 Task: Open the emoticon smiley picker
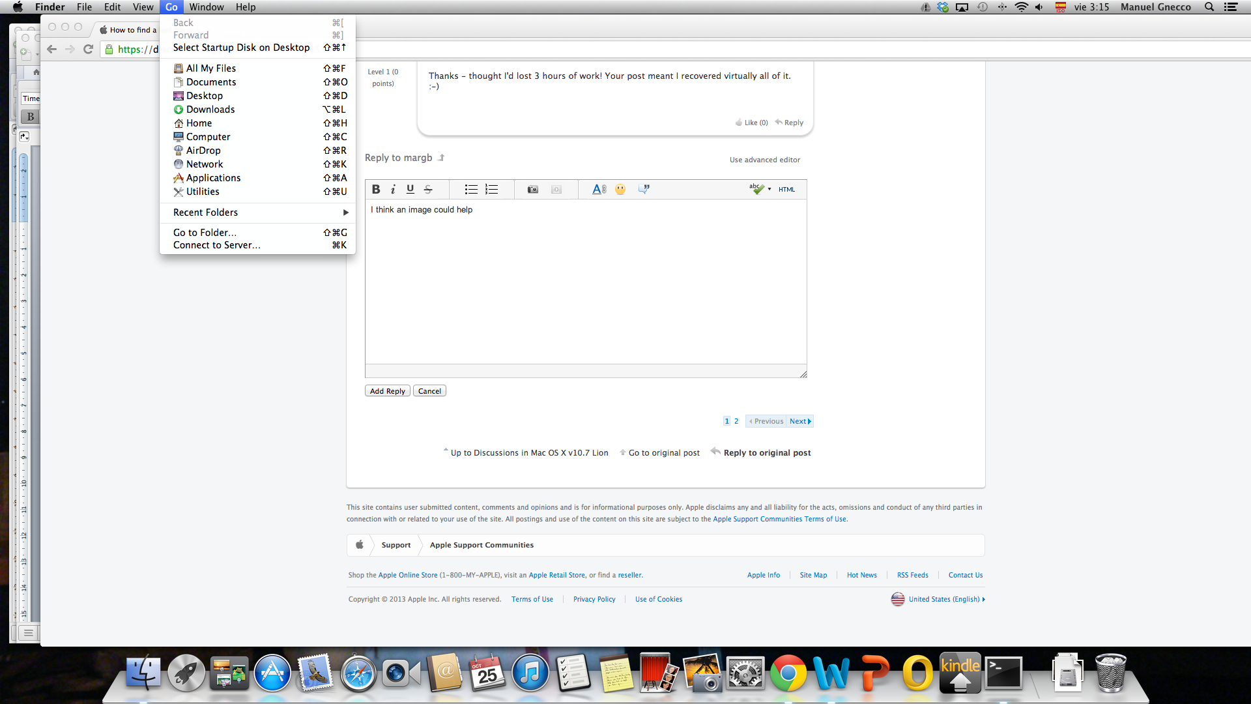(x=620, y=189)
